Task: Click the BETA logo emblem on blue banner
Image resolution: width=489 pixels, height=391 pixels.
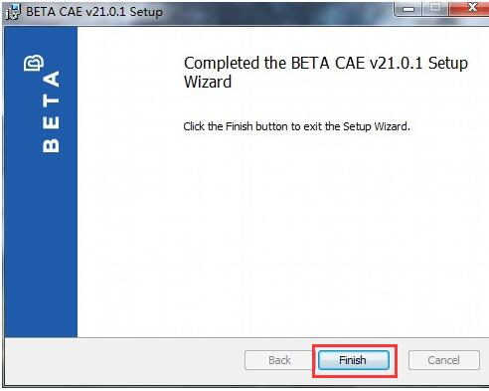Action: (x=34, y=63)
